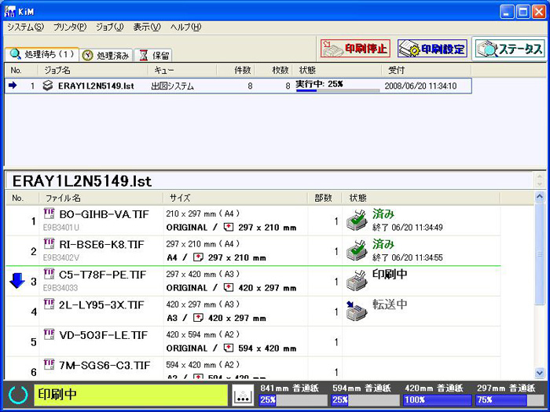Switch to the 処理済み tab
This screenshot has height=412, width=550.
coord(106,56)
